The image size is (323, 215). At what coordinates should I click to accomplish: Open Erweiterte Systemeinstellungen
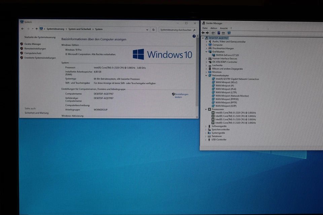41,57
